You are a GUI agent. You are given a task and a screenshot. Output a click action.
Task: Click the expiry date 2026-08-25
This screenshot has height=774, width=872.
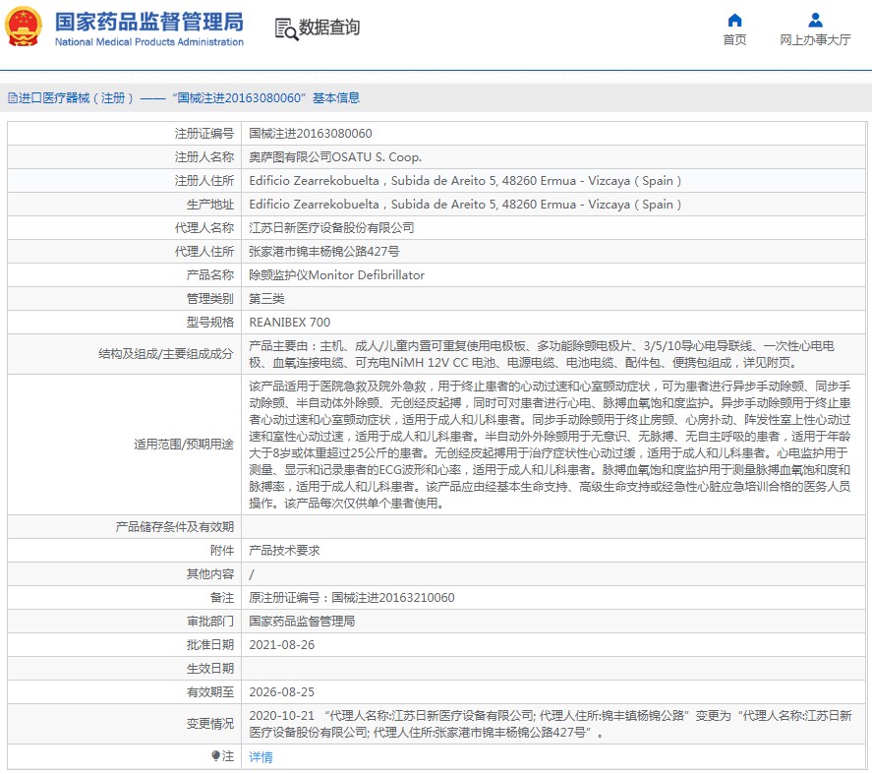[x=281, y=692]
